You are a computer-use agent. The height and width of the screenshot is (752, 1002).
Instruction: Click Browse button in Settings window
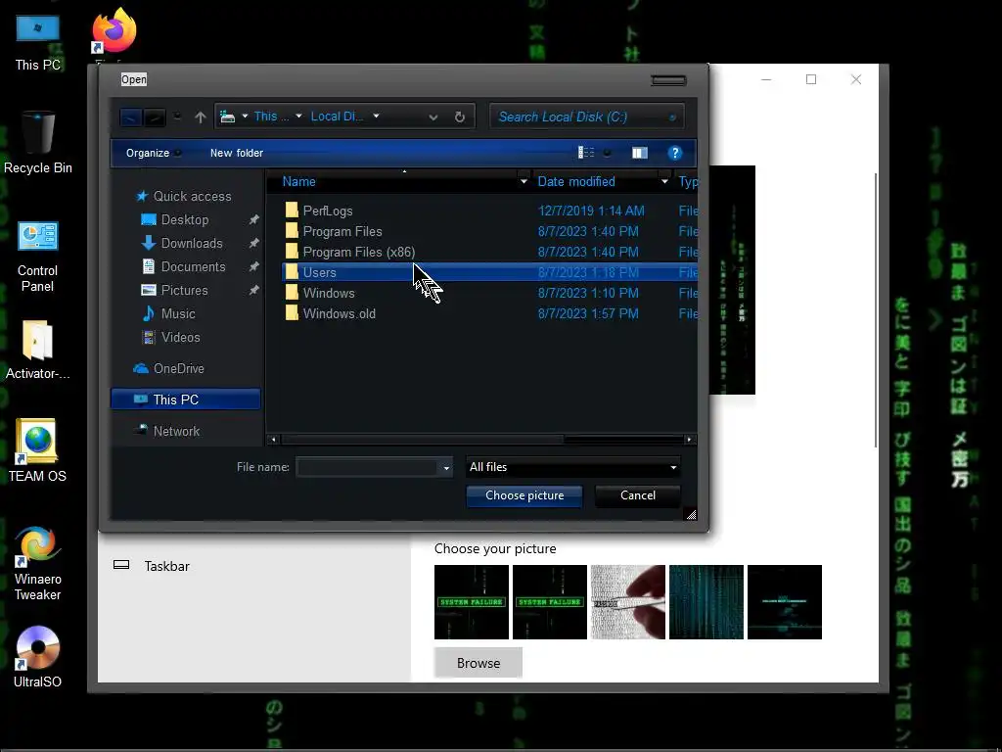click(x=478, y=663)
